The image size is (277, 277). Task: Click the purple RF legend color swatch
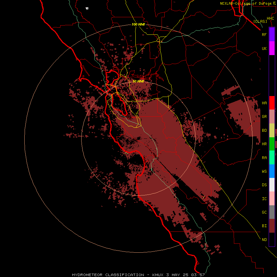272,34
